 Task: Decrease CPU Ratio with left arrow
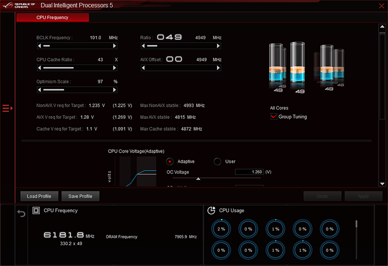[x=144, y=46]
